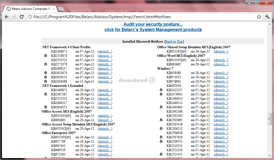
Task: Bookmark this page with the star icon
Action: pyautogui.click(x=259, y=17)
